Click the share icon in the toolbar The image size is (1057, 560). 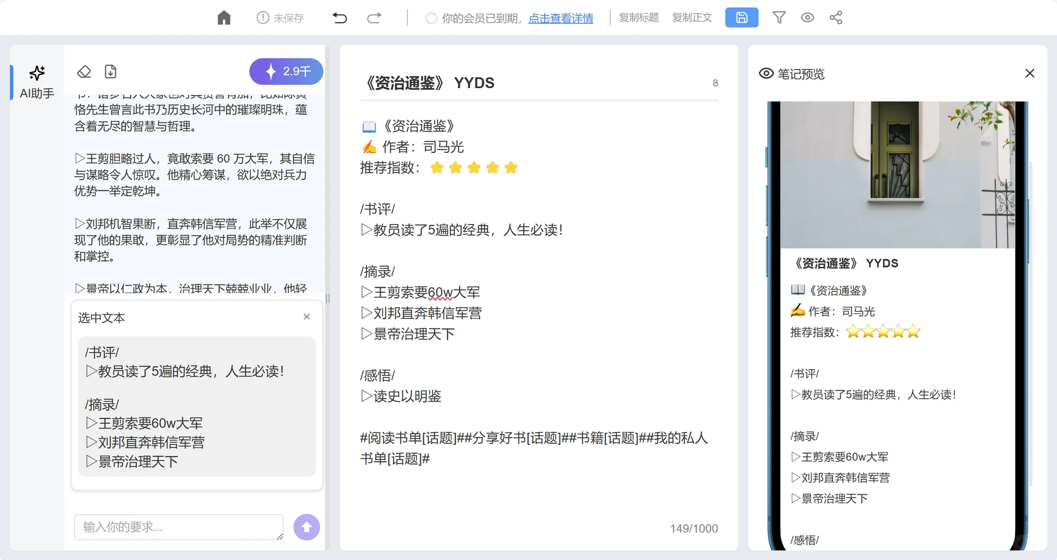836,17
